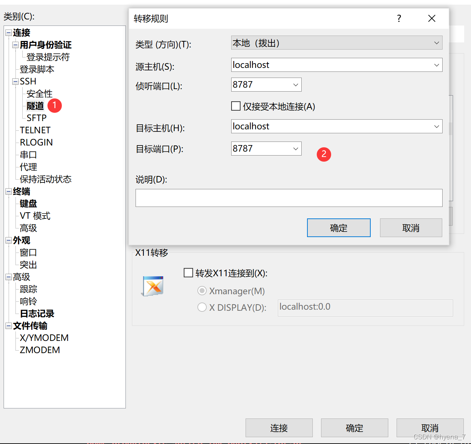The image size is (471, 444).
Task: Select 代理 category
Action: pos(28,167)
